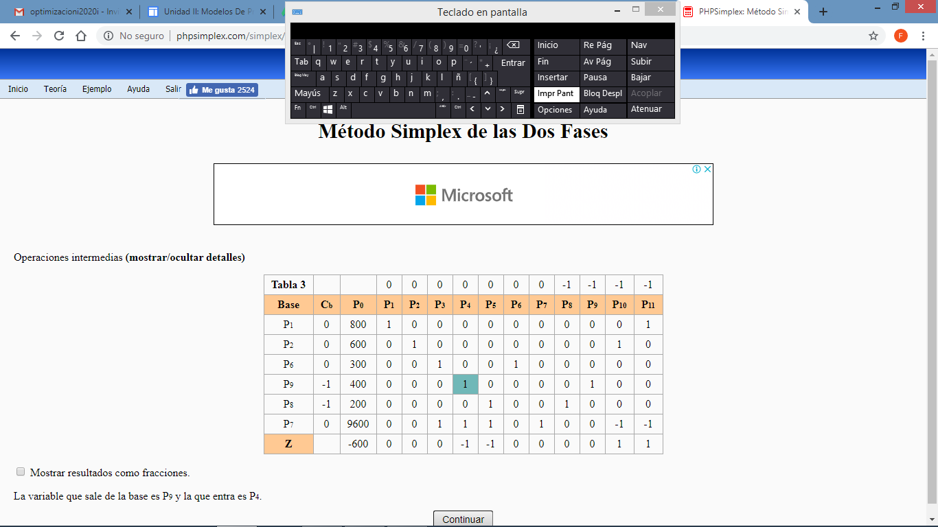Click Re Pág key on on-screen keyboard
This screenshot has height=527, width=938.
pos(602,45)
